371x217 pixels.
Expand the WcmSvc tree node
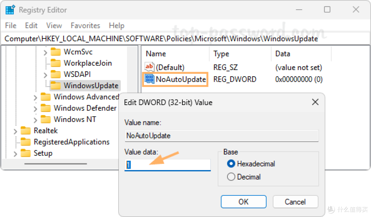[45, 53]
